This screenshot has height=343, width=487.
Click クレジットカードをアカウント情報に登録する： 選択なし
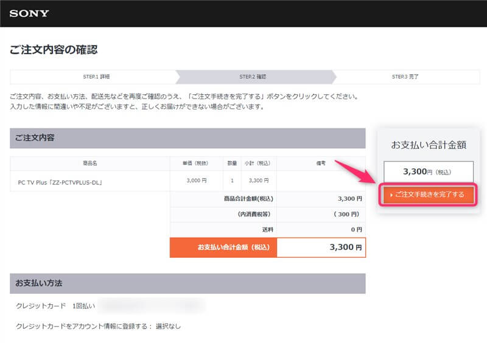coord(98,326)
